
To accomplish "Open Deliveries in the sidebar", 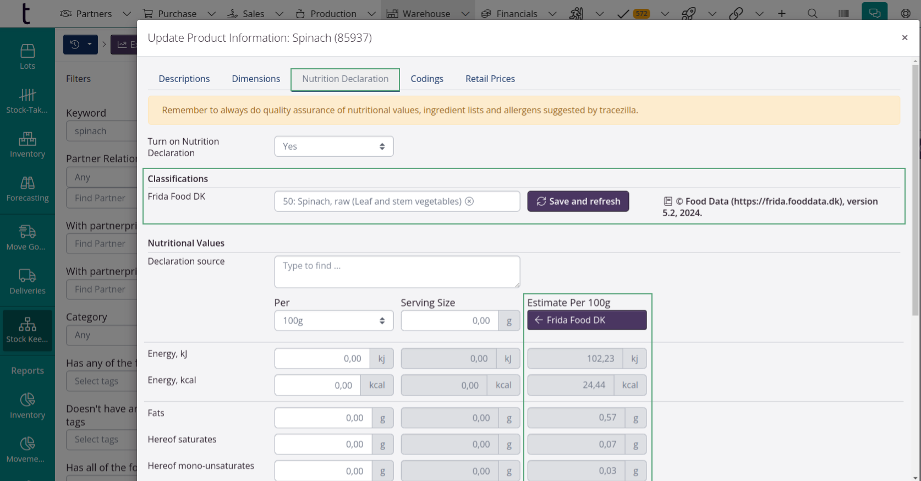I will click(27, 281).
